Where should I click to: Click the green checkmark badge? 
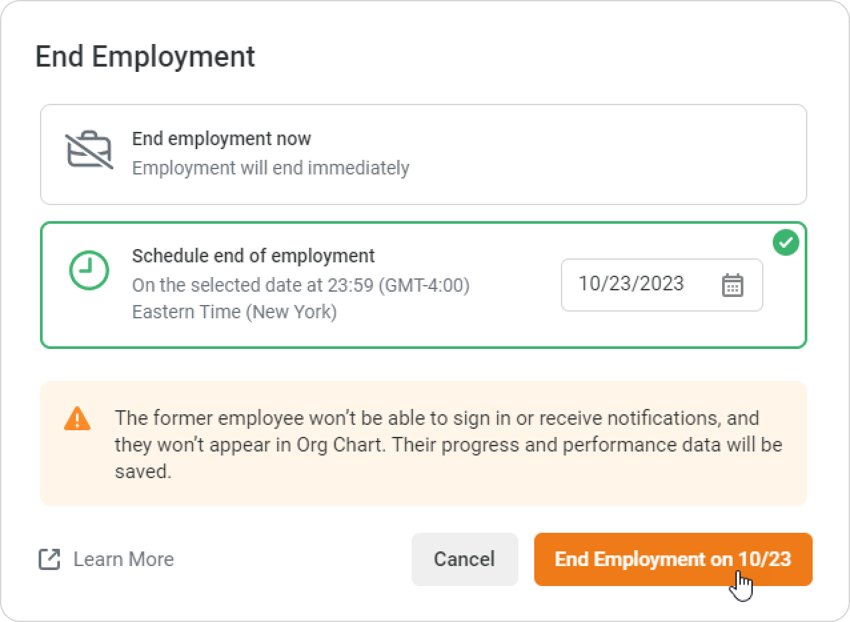[x=786, y=242]
